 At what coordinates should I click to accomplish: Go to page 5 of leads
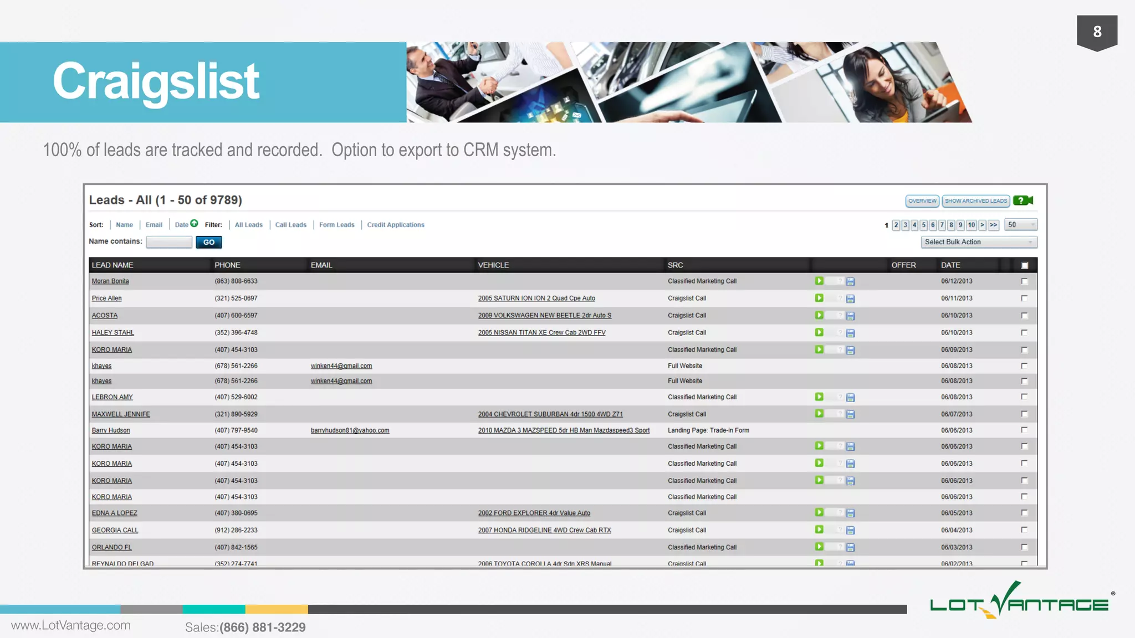tap(923, 225)
